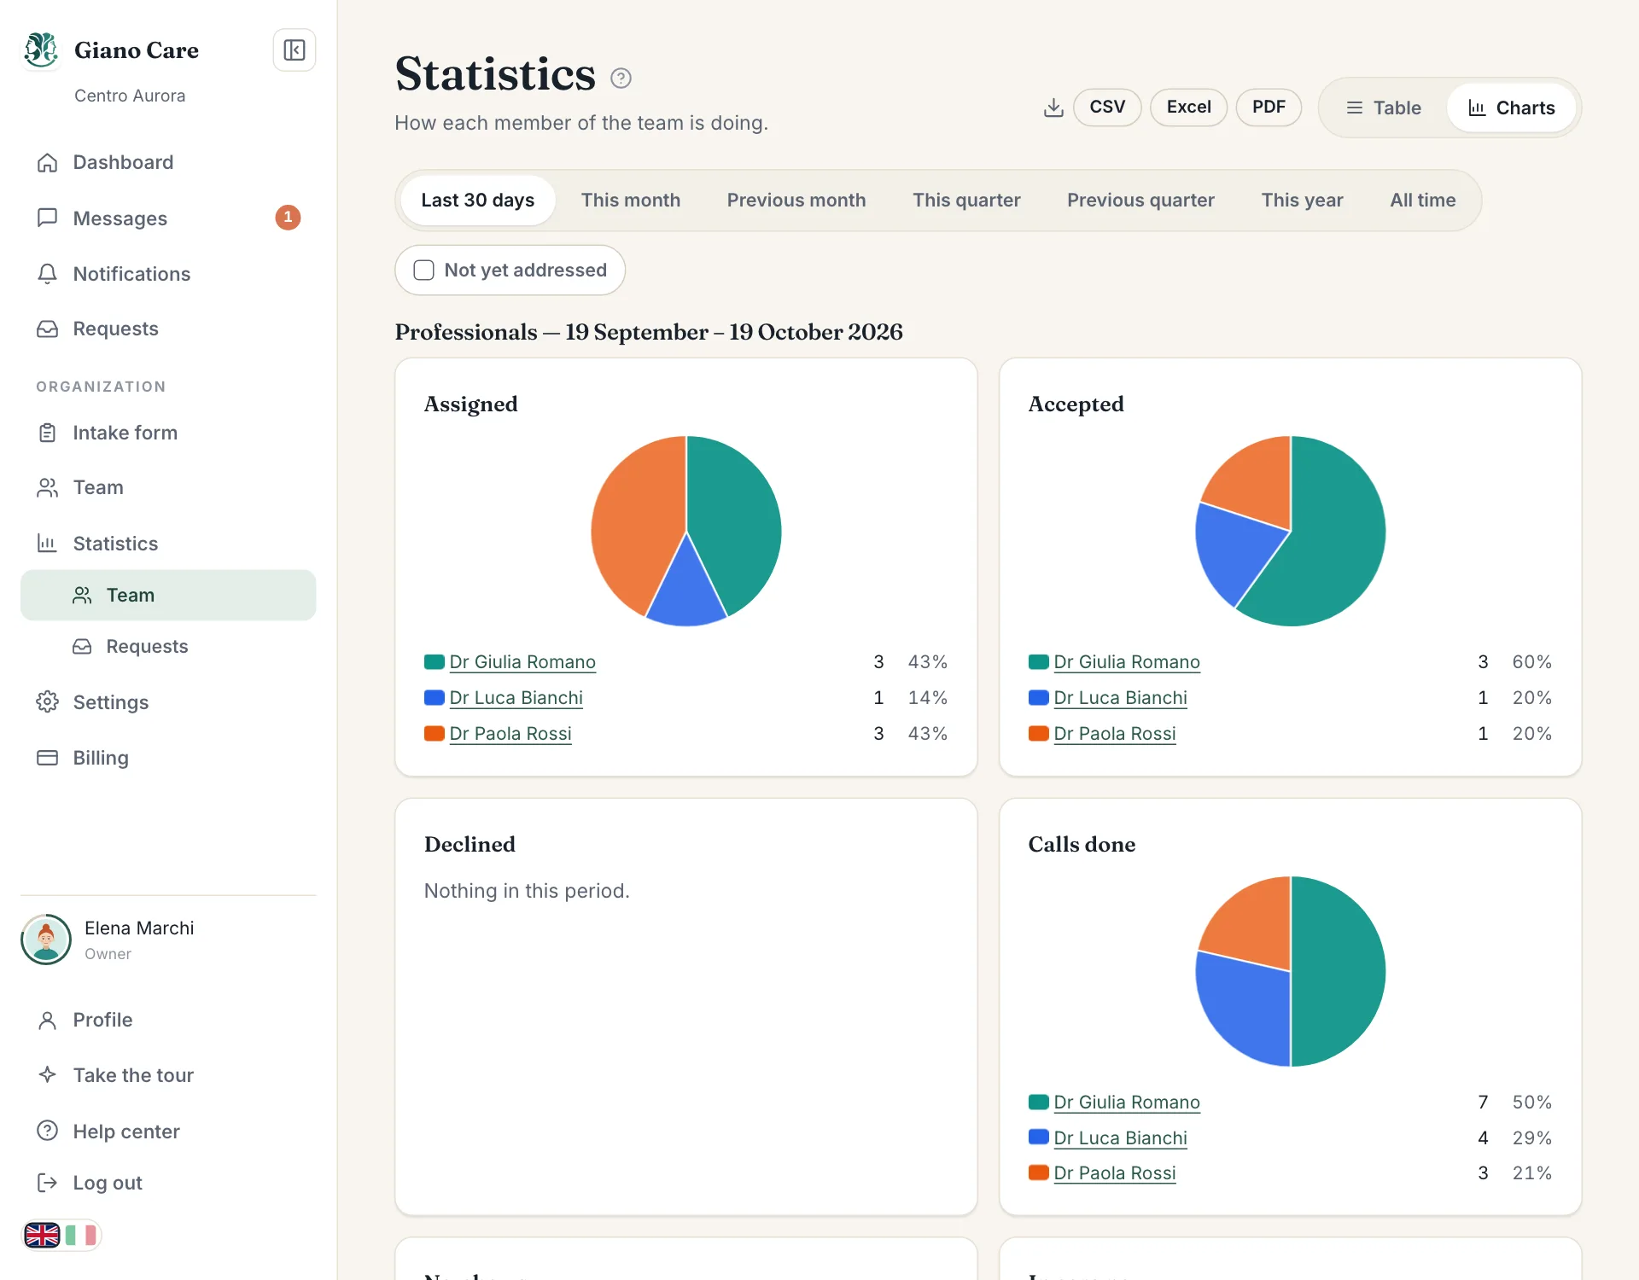The image size is (1639, 1280).
Task: Open Dr Luca Bianchi link under Assigned
Action: point(516,698)
